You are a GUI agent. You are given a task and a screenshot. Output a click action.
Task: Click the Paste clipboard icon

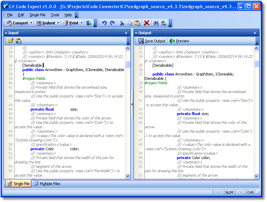137,23
